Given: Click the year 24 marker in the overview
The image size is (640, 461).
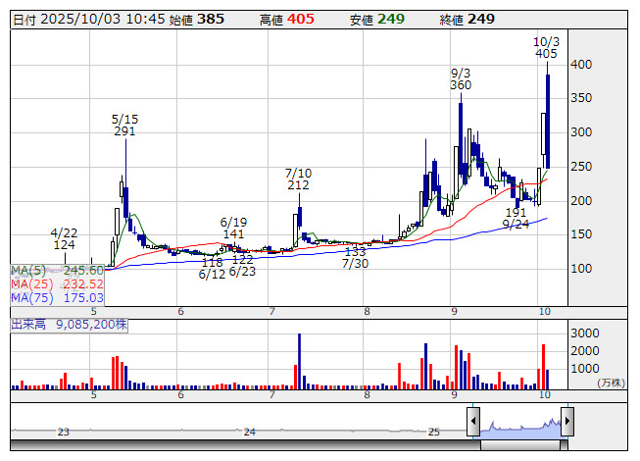Looking at the screenshot, I should 249,432.
